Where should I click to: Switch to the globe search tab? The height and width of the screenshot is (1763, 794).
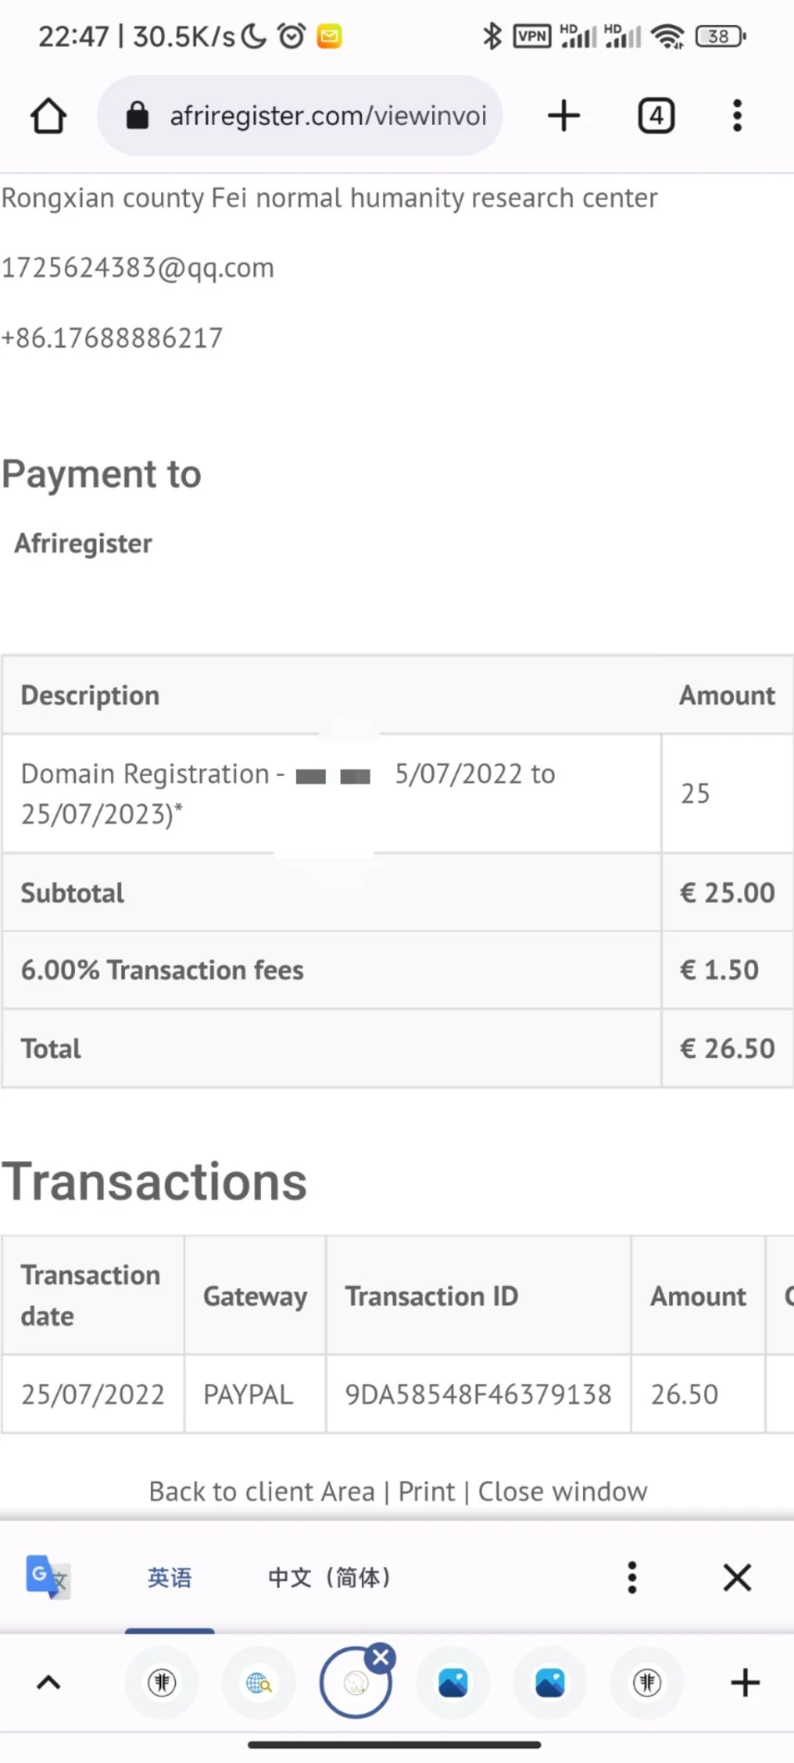click(x=258, y=1682)
